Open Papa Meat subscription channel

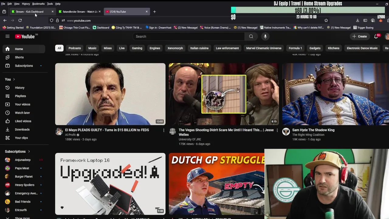coord(24,168)
